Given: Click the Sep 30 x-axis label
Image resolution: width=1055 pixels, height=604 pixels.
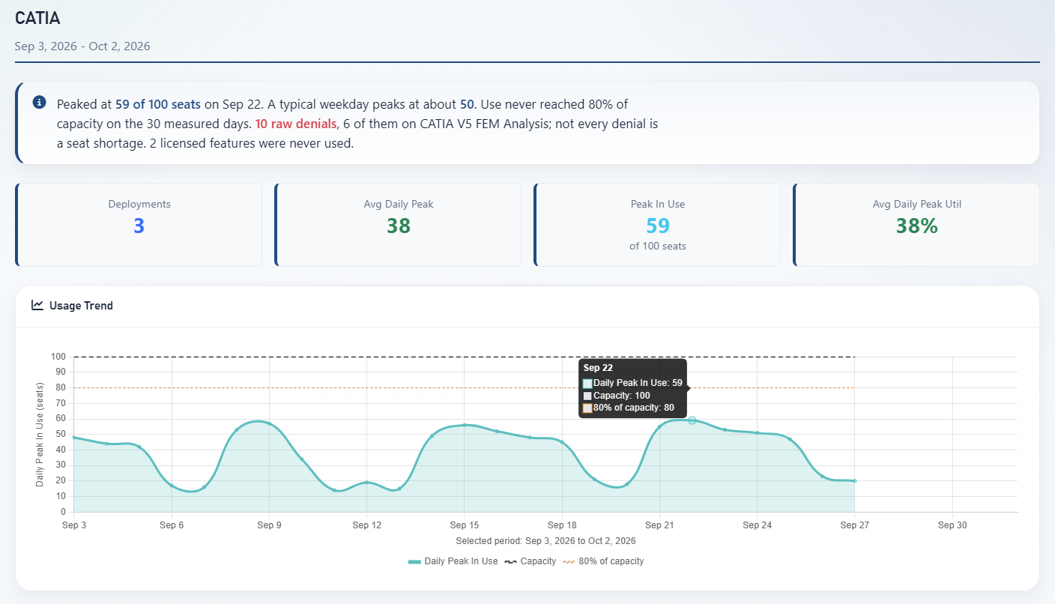Looking at the screenshot, I should pos(952,525).
